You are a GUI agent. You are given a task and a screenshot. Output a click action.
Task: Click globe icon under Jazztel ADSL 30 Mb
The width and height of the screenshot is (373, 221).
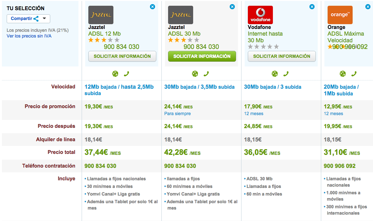(195, 74)
